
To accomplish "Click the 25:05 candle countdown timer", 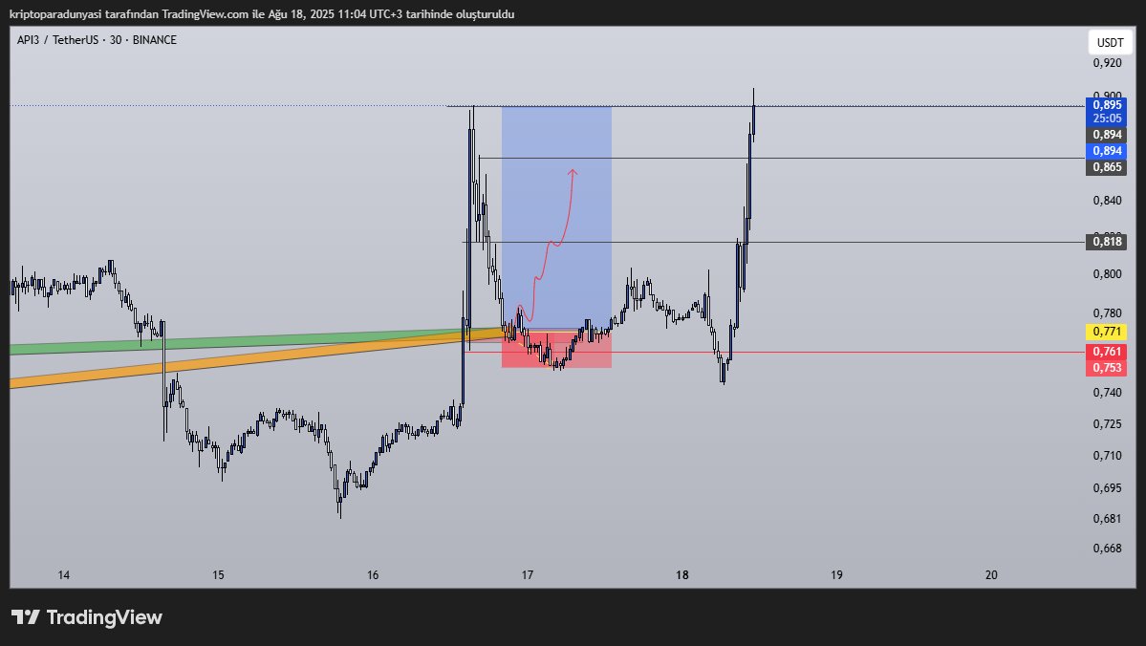I will (x=1107, y=117).
